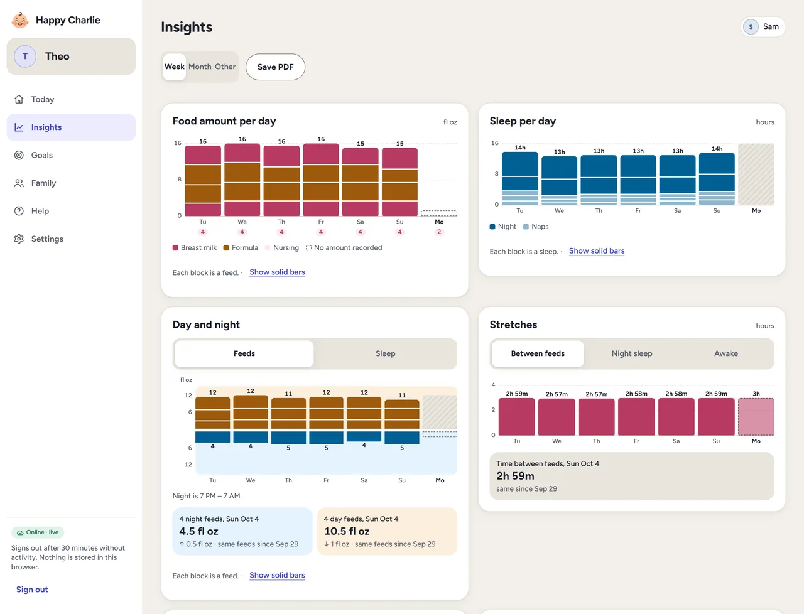Click the Formula legend swatch
Screen dimensions: 804x614
(226, 248)
